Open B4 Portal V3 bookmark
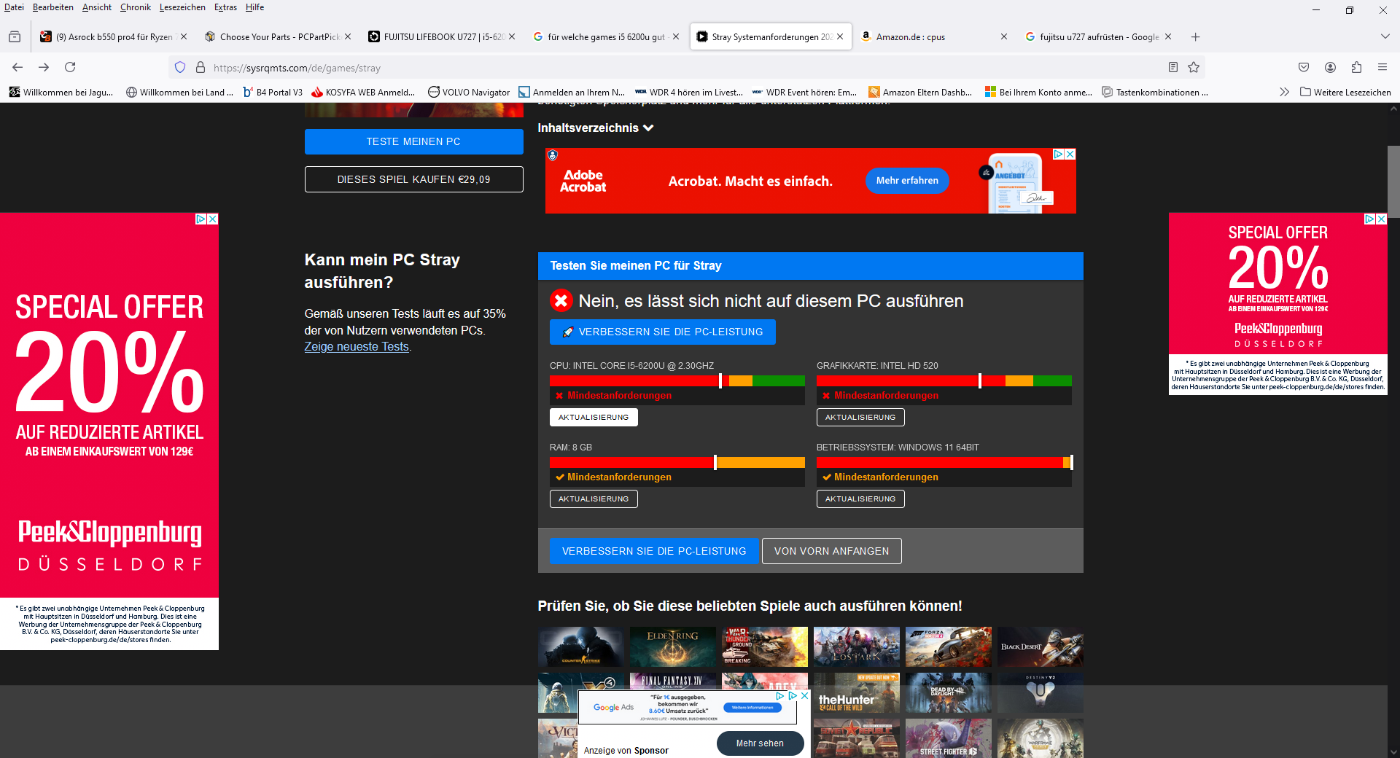The width and height of the screenshot is (1400, 758). (272, 92)
